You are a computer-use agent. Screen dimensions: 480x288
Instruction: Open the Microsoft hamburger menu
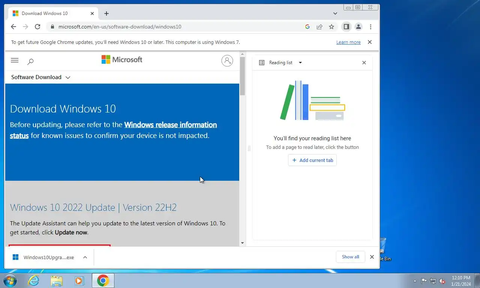point(15,60)
